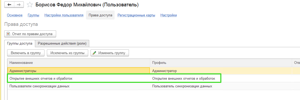Sort by Профиль column header
This screenshot has height=100, width=300.
[x=221, y=63]
